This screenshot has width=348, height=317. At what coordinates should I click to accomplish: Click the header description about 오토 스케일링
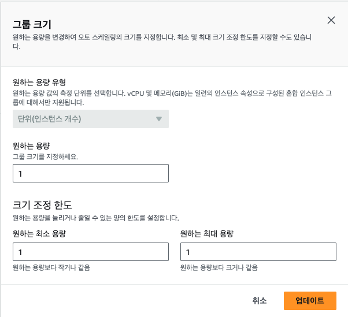162,42
